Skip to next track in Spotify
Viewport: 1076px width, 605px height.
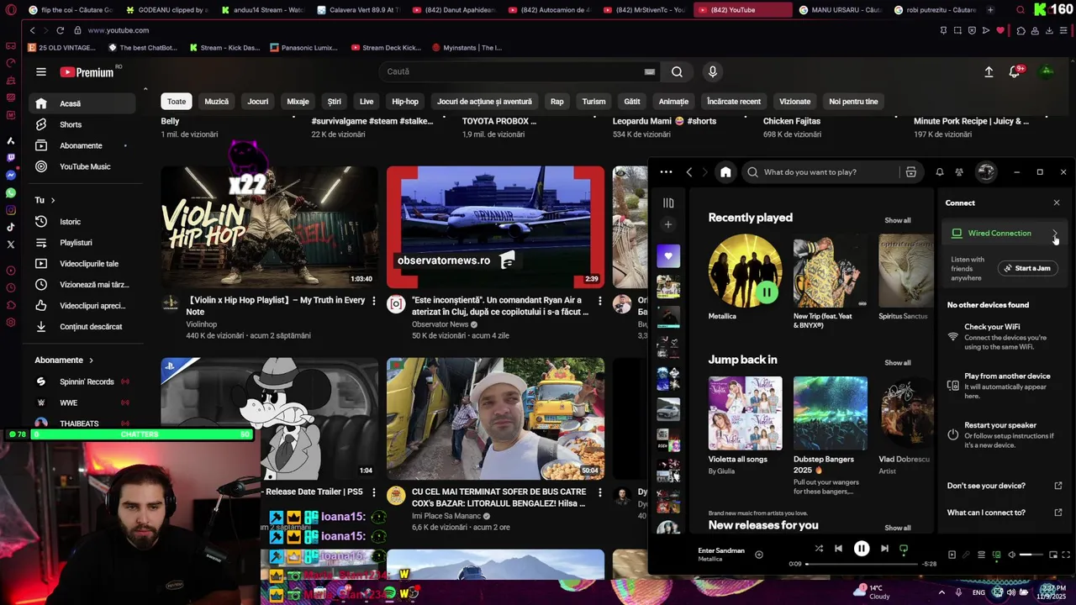click(884, 549)
